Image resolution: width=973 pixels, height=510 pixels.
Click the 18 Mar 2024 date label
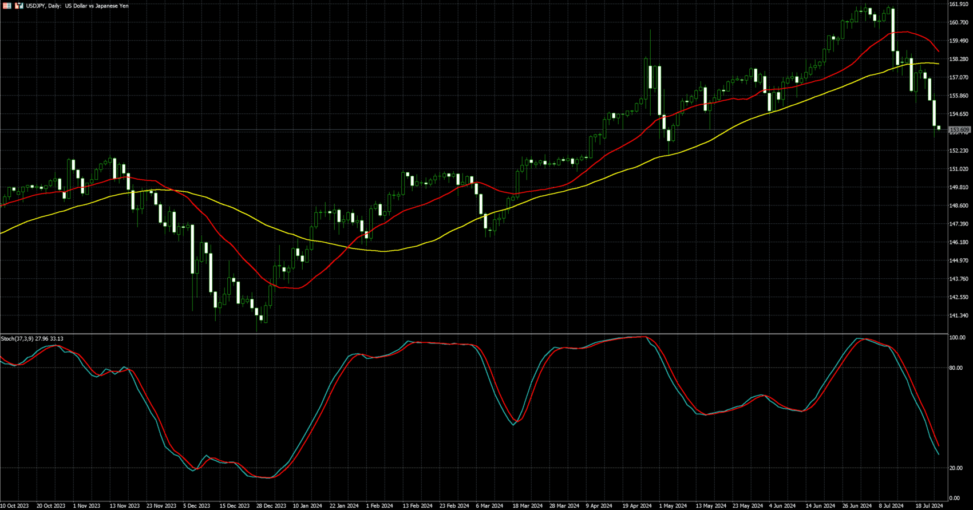coord(527,506)
